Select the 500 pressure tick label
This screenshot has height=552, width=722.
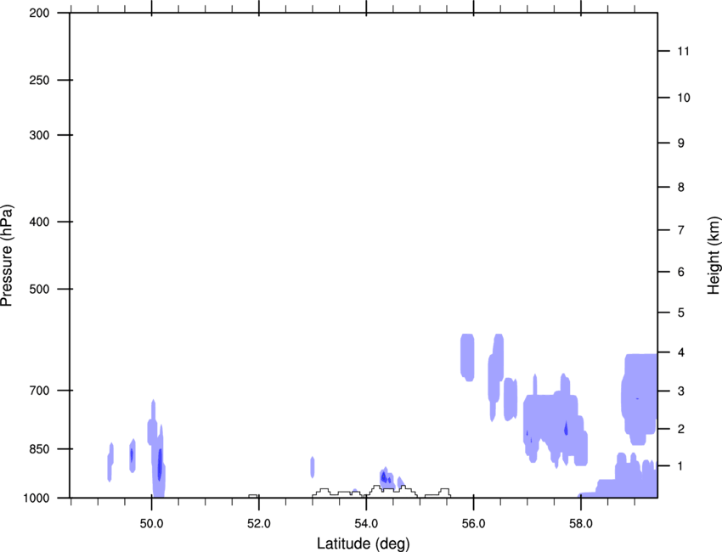(39, 289)
